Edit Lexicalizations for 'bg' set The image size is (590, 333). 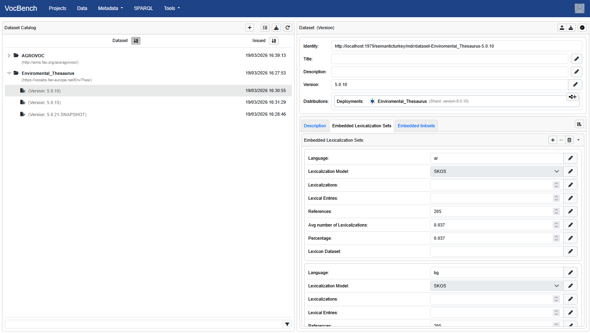[570, 299]
